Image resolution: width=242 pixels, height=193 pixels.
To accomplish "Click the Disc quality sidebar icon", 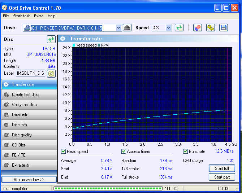I will point(7,135).
